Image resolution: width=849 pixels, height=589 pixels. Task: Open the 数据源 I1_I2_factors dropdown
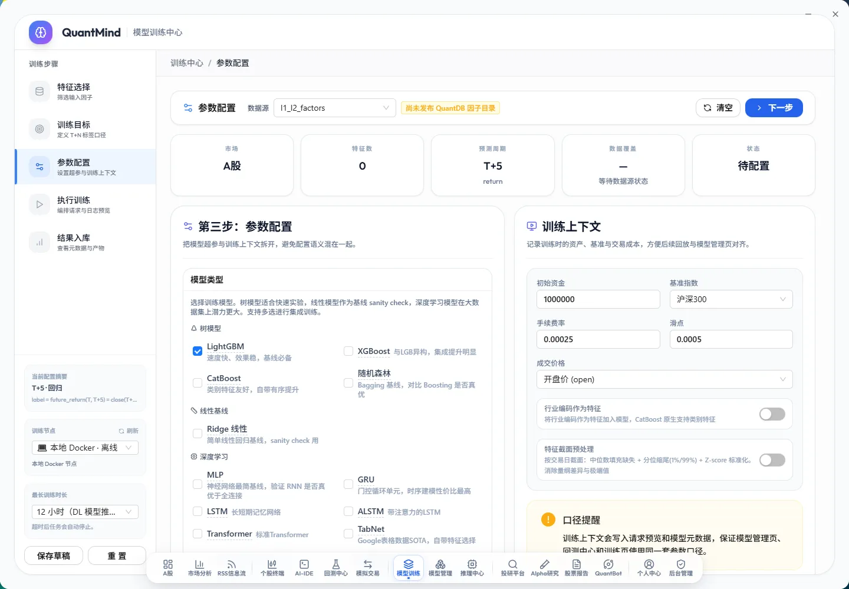[335, 108]
